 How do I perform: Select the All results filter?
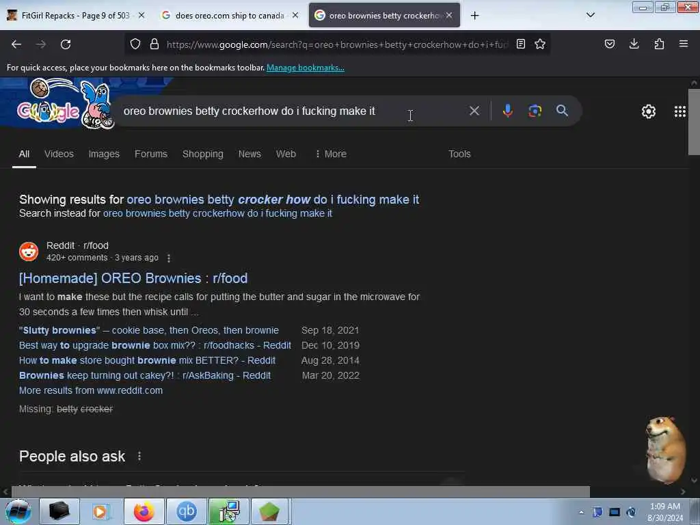pyautogui.click(x=24, y=154)
